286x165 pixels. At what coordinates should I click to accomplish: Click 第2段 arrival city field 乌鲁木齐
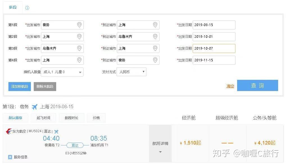(138, 37)
